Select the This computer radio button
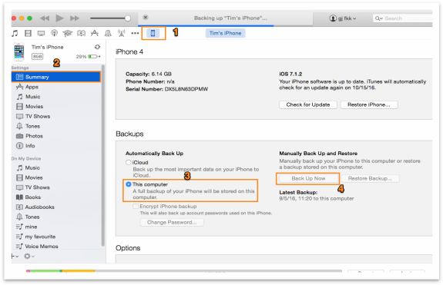 (x=128, y=184)
